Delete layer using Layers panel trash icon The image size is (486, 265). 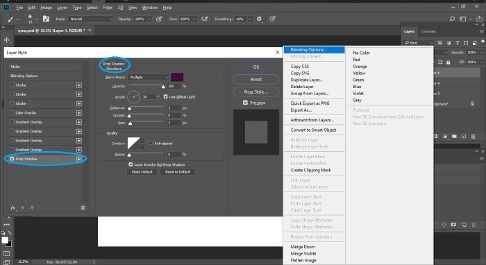click(474, 136)
